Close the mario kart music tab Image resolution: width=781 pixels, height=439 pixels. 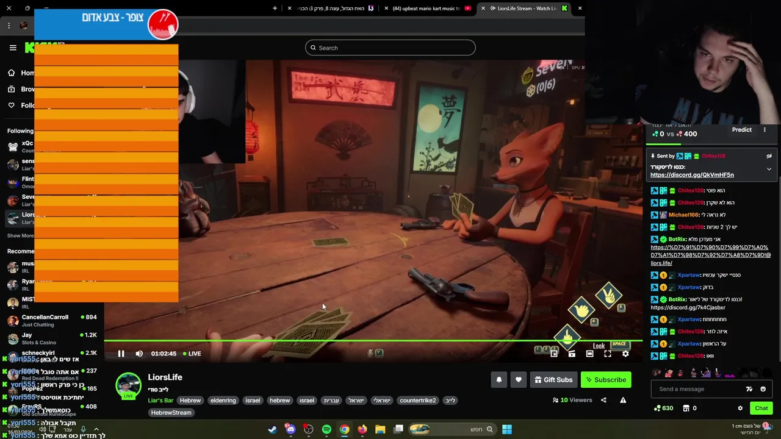click(x=386, y=9)
